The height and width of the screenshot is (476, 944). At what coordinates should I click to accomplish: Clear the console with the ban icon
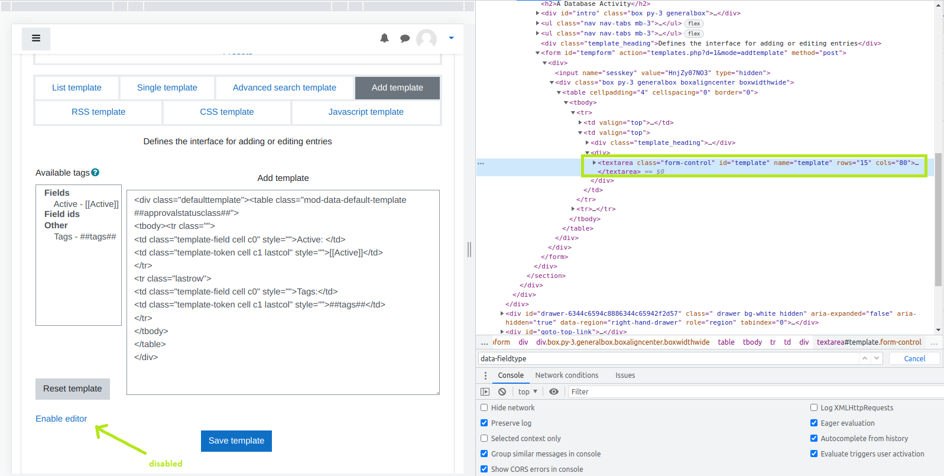pyautogui.click(x=502, y=391)
